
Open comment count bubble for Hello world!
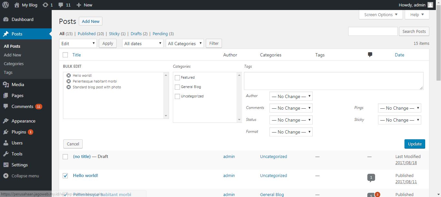coord(371,177)
